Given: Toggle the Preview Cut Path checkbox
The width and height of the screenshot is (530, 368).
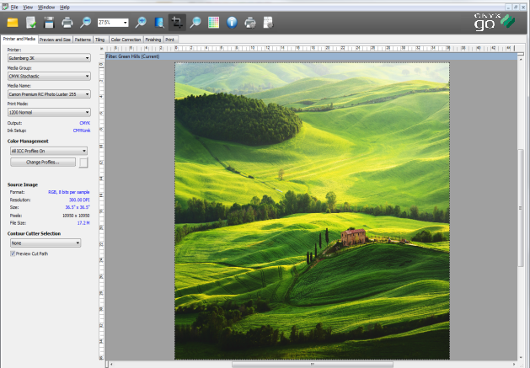Looking at the screenshot, I should point(12,253).
